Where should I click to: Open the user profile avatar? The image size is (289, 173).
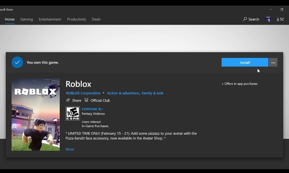(268, 19)
